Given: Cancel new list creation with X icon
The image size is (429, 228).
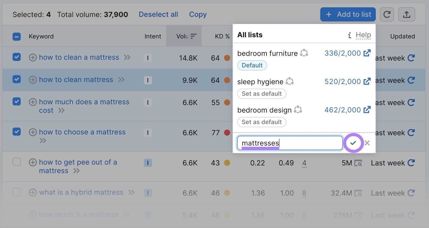Looking at the screenshot, I should click(x=367, y=143).
